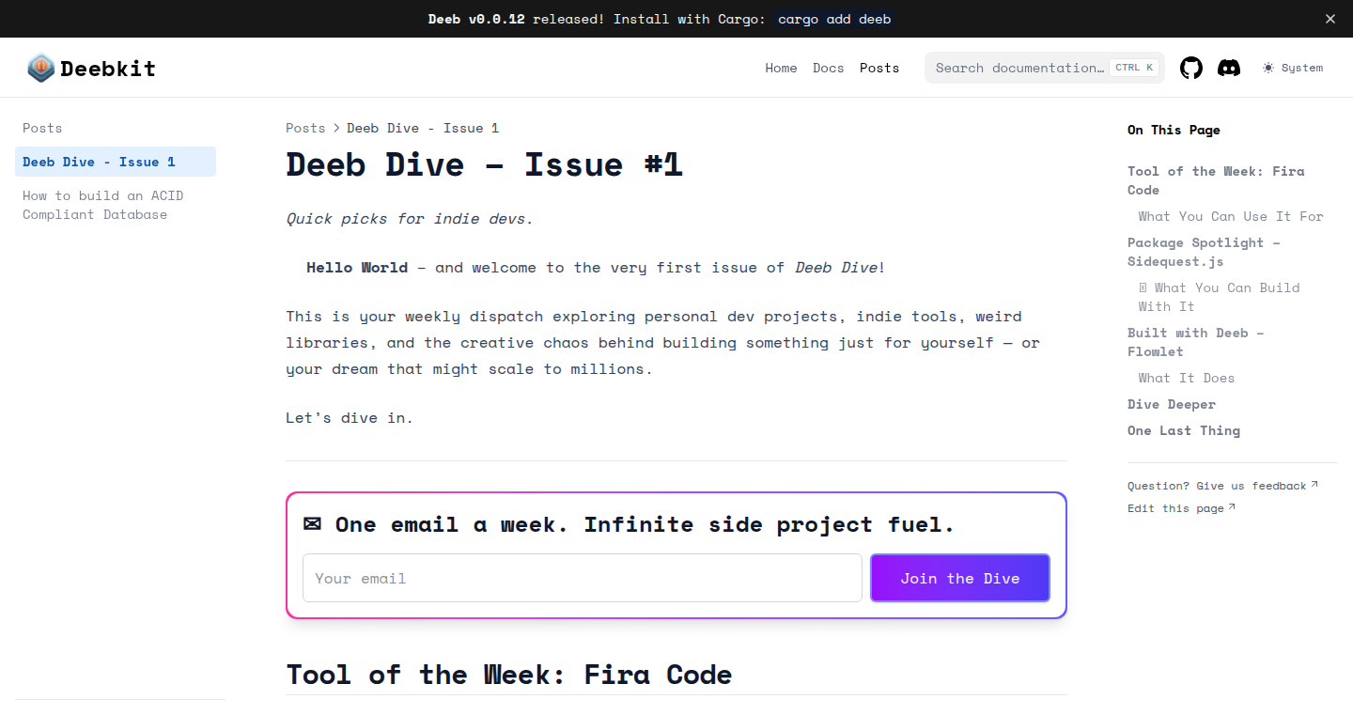
Task: Open the Docs nav item
Action: [829, 68]
